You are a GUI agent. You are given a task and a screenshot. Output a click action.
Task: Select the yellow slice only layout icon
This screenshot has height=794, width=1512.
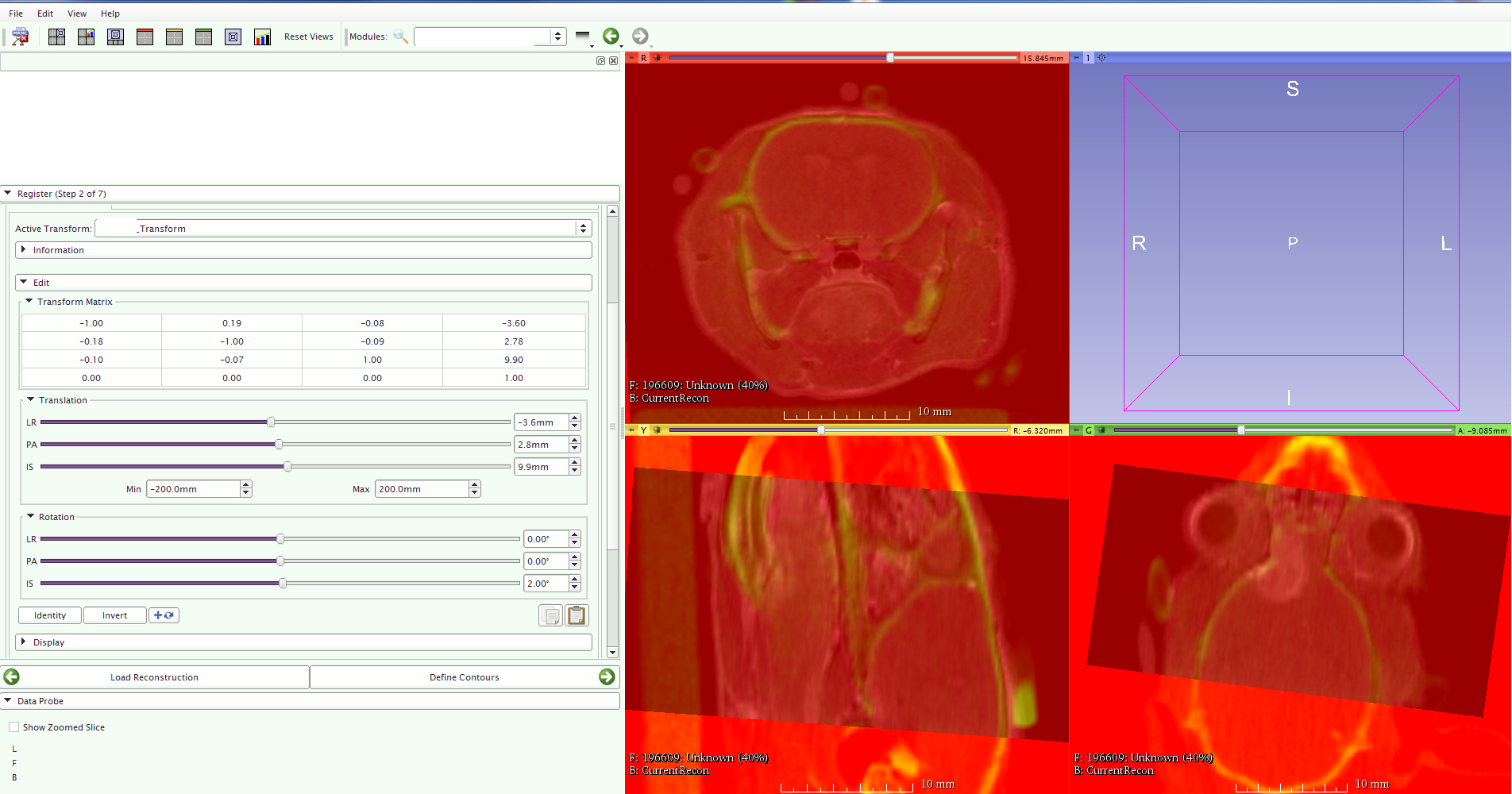click(x=174, y=37)
